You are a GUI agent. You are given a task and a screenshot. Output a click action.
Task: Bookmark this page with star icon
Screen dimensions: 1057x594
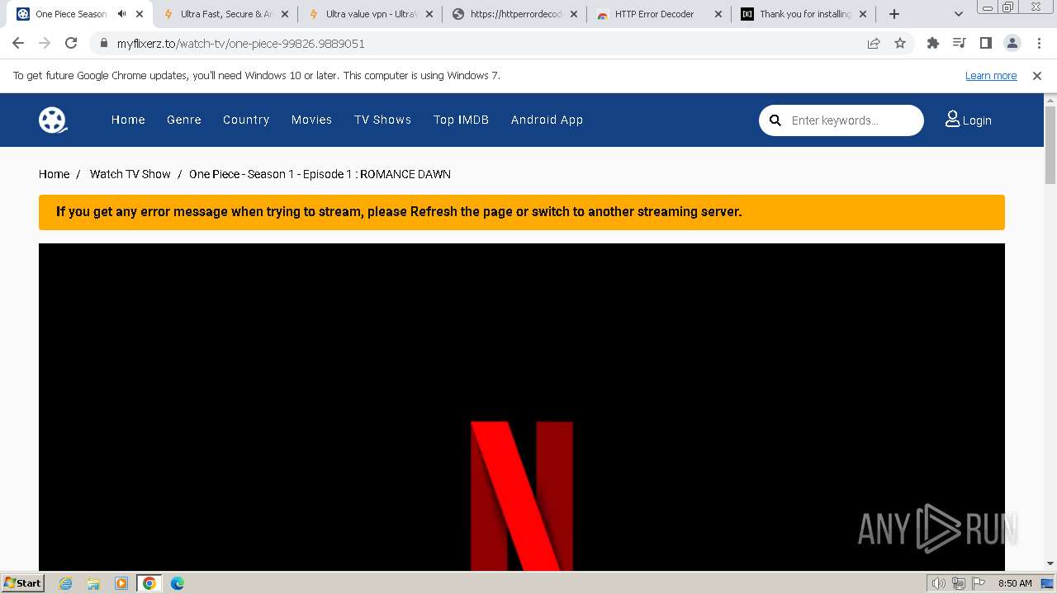coord(900,43)
